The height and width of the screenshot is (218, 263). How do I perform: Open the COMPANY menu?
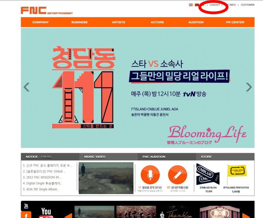(x=40, y=22)
